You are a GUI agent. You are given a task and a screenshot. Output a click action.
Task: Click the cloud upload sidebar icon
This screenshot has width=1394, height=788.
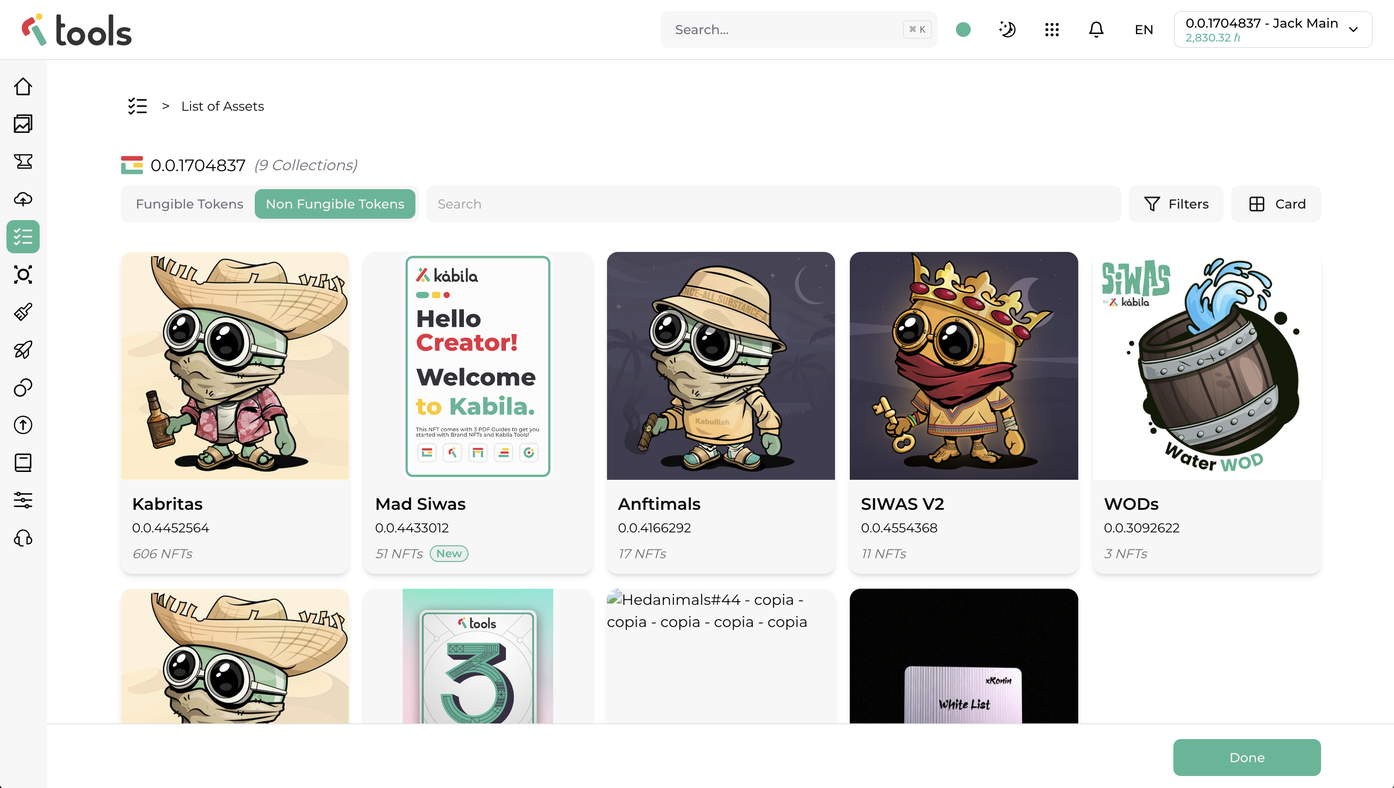coord(23,199)
